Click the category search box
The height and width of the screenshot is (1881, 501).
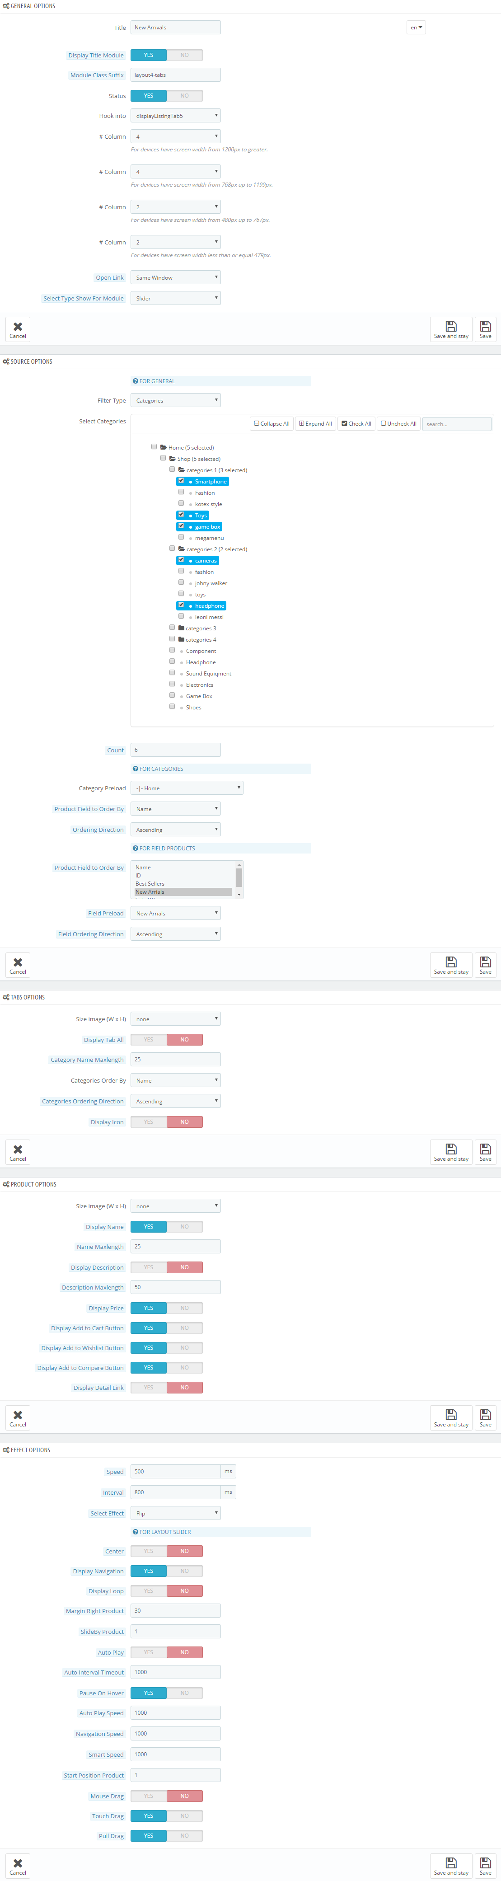[457, 423]
